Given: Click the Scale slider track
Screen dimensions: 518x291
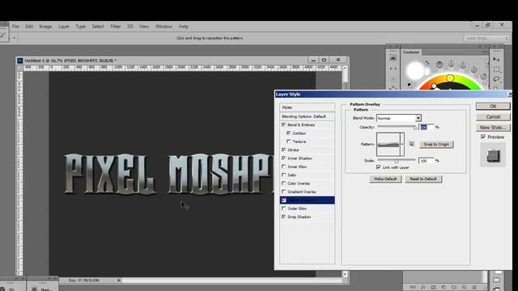Looking at the screenshot, I should (x=397, y=160).
